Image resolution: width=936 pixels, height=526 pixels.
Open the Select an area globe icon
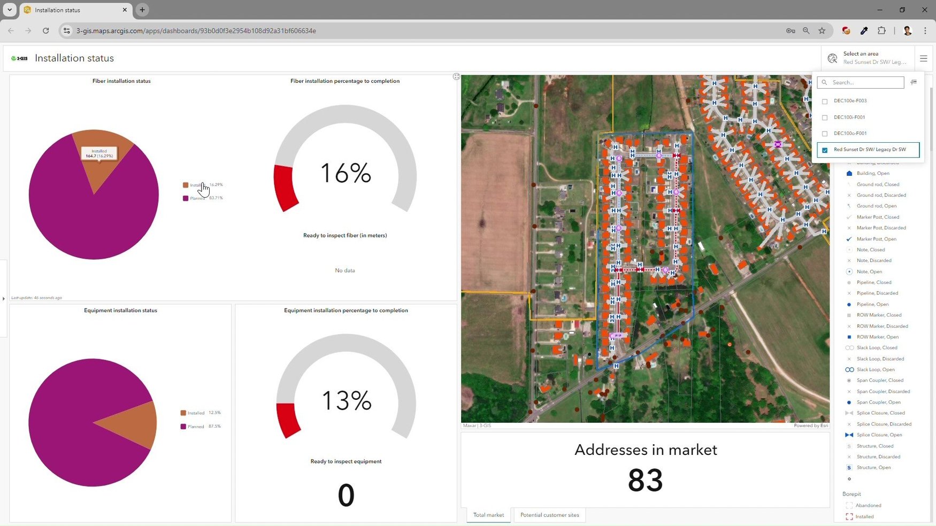pyautogui.click(x=832, y=58)
